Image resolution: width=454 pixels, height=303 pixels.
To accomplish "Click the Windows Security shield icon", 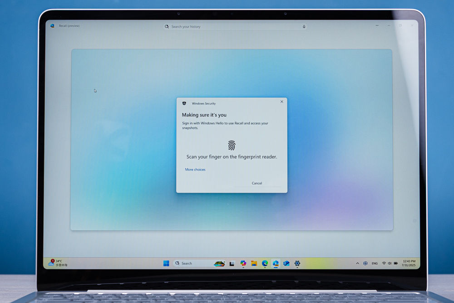I will click(x=184, y=103).
